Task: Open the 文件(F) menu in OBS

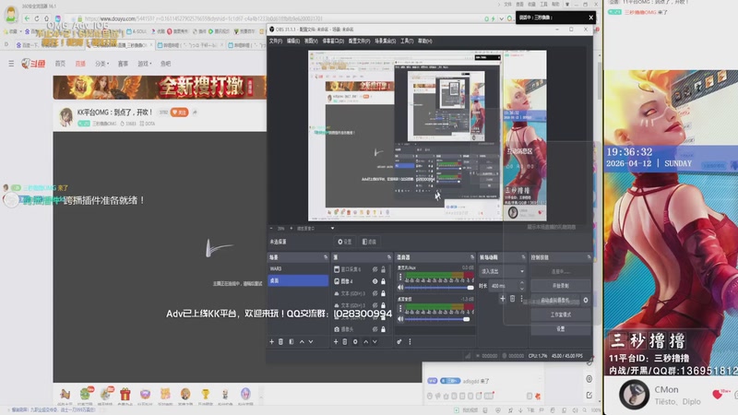Action: click(276, 41)
